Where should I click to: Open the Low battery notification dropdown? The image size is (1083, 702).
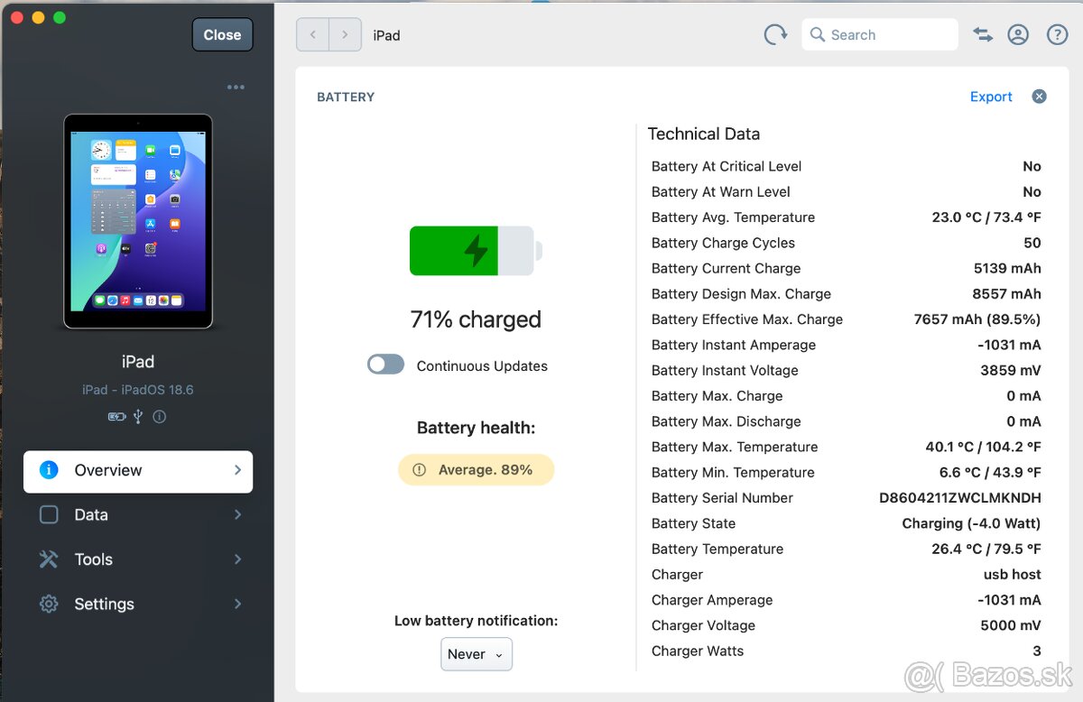[477, 654]
